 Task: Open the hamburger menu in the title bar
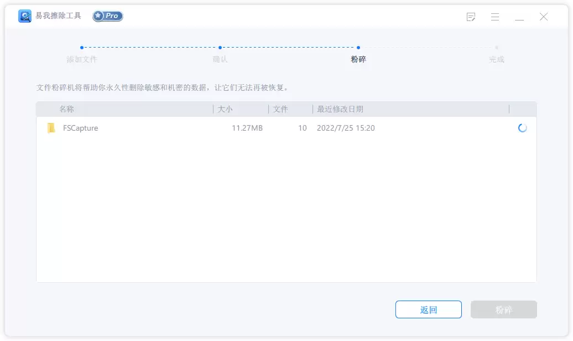point(495,17)
